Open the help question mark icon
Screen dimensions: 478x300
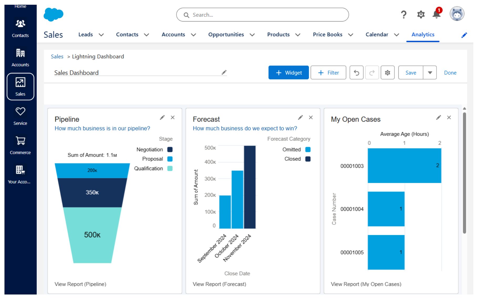404,14
